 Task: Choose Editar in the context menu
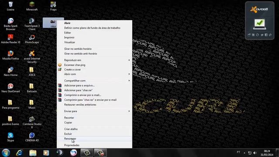tap(95, 33)
